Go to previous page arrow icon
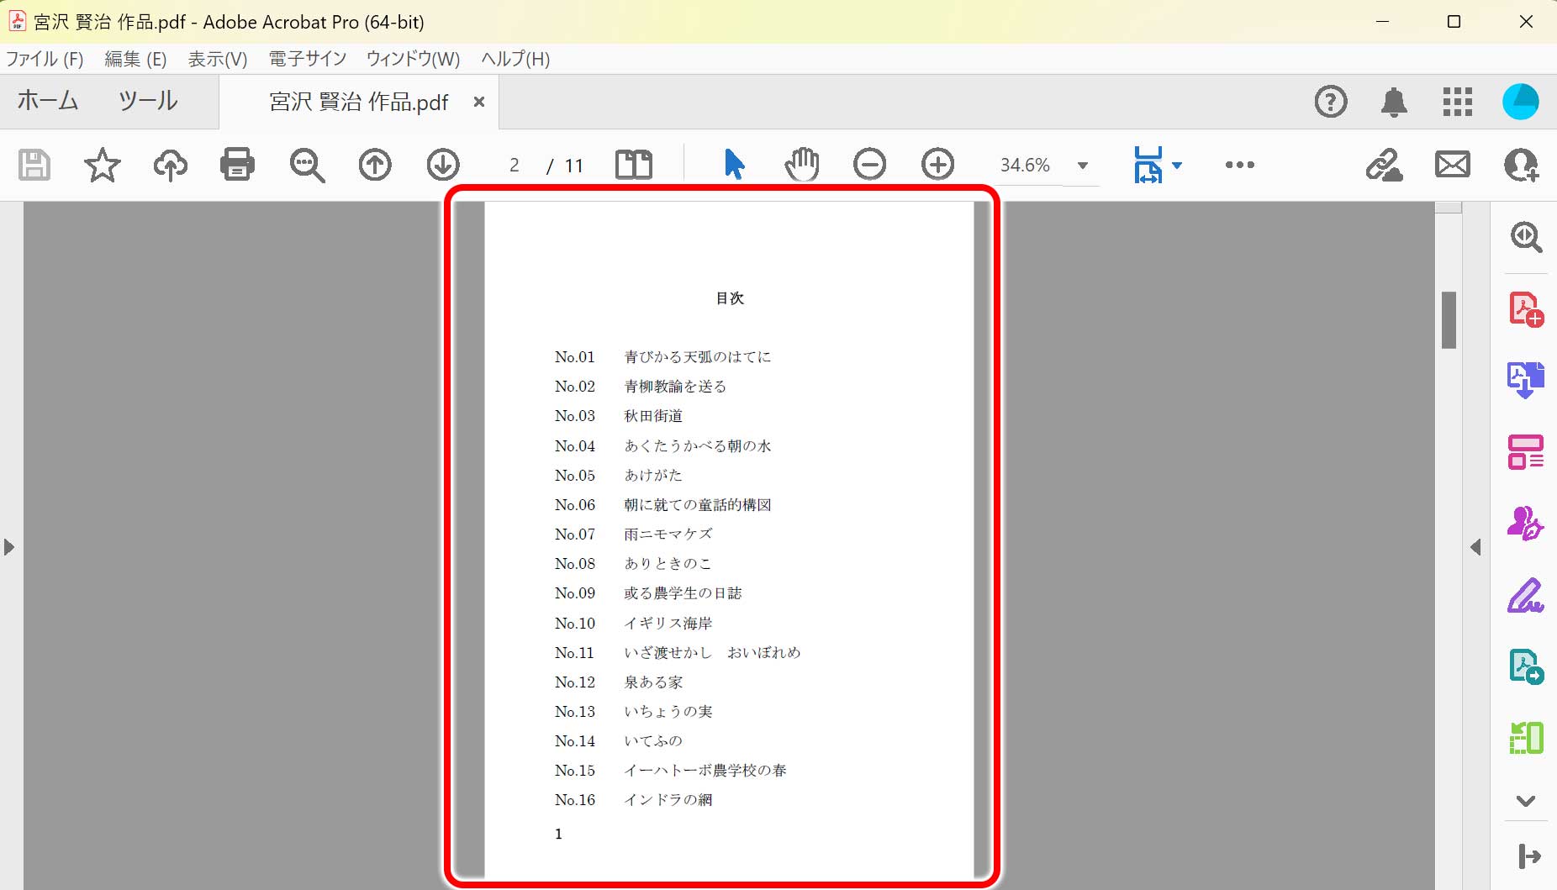 pyautogui.click(x=375, y=165)
